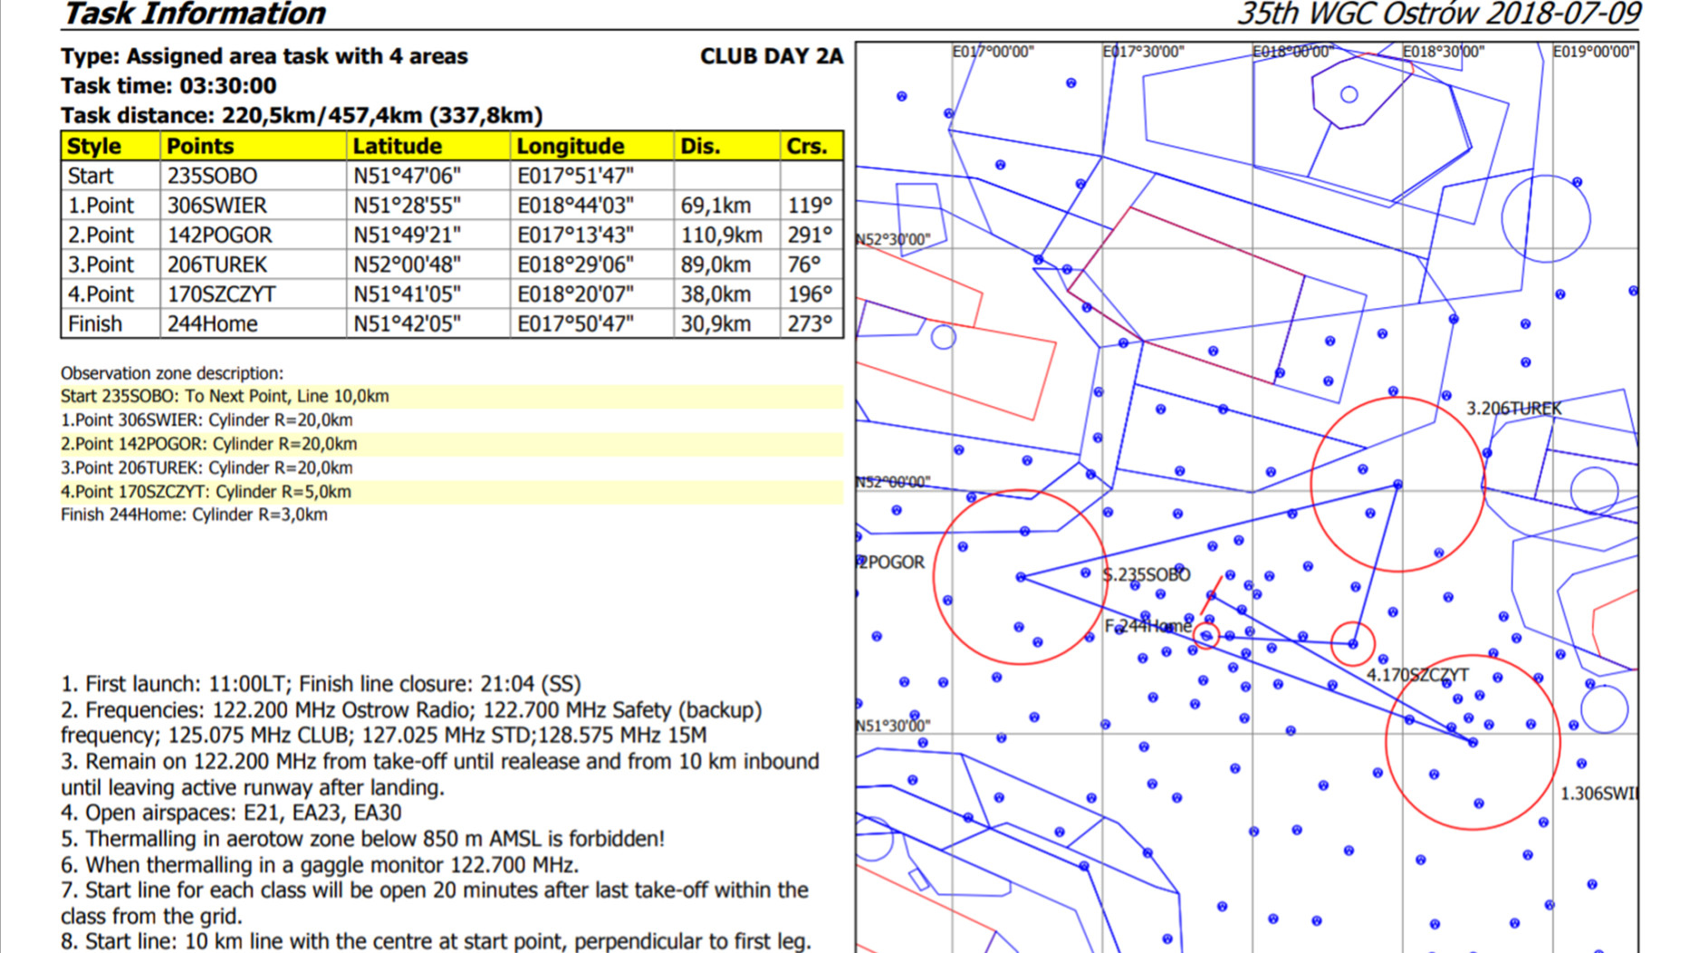Select the "306SWIER" cell in the points table

pyautogui.click(x=217, y=206)
